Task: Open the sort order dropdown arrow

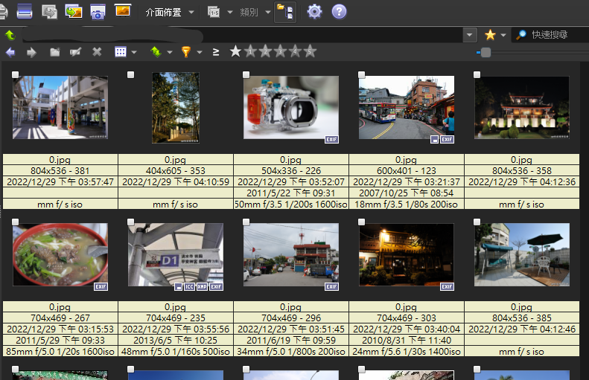Action: pos(170,52)
